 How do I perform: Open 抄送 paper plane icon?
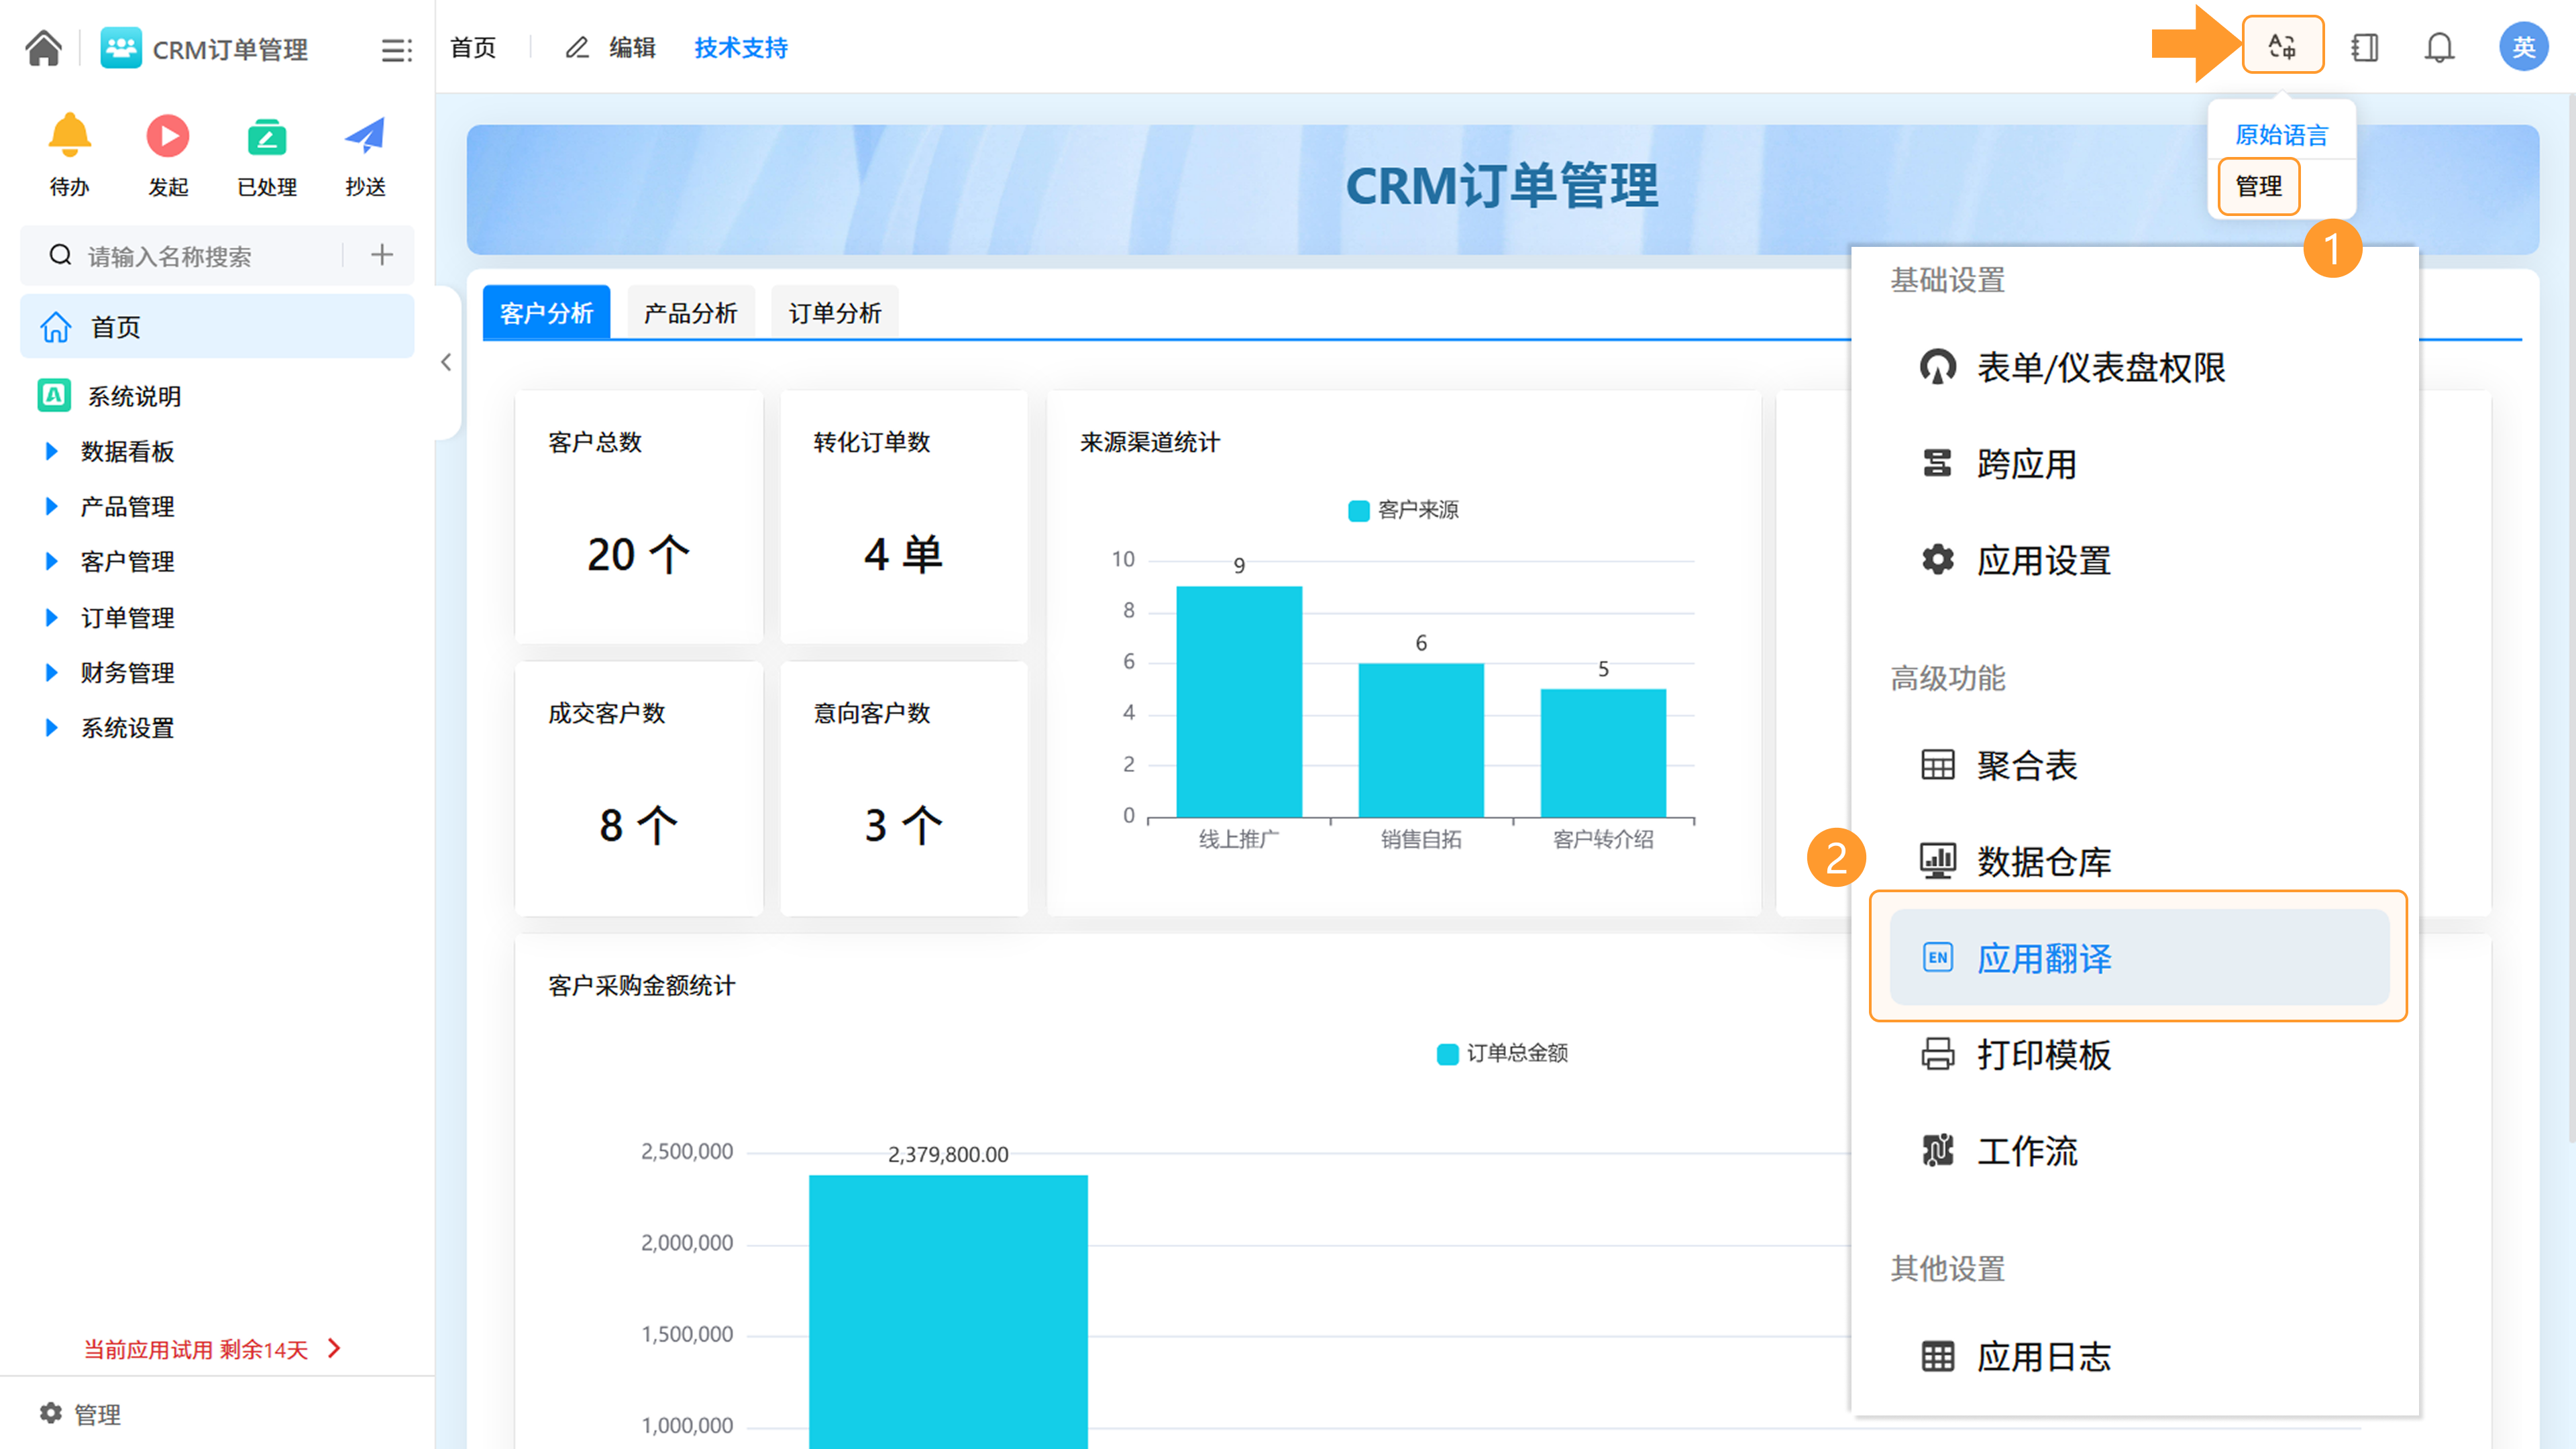point(365,136)
